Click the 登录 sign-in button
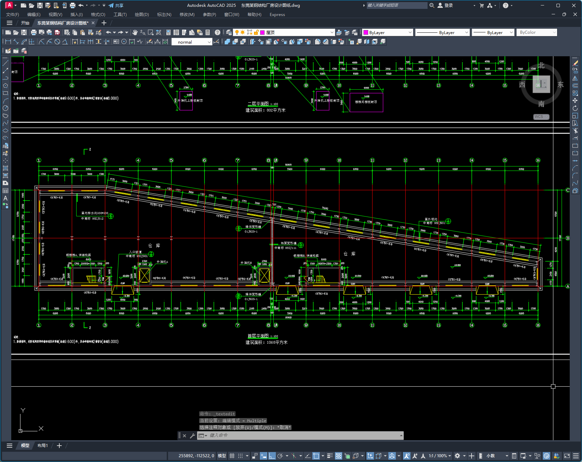This screenshot has height=462, width=582. 445,5
